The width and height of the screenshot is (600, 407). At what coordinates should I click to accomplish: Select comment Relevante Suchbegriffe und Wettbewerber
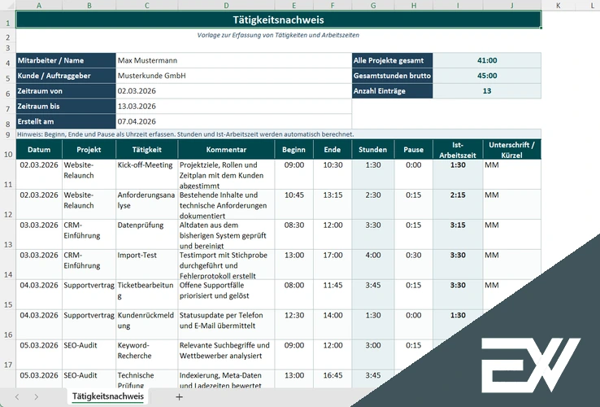[x=226, y=354]
